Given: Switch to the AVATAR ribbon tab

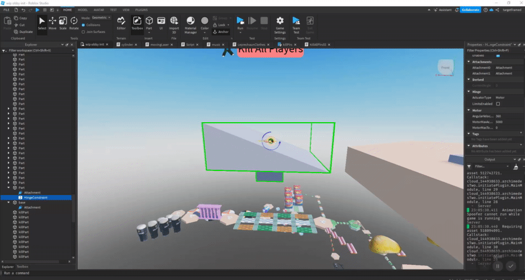Looking at the screenshot, I should tap(99, 10).
